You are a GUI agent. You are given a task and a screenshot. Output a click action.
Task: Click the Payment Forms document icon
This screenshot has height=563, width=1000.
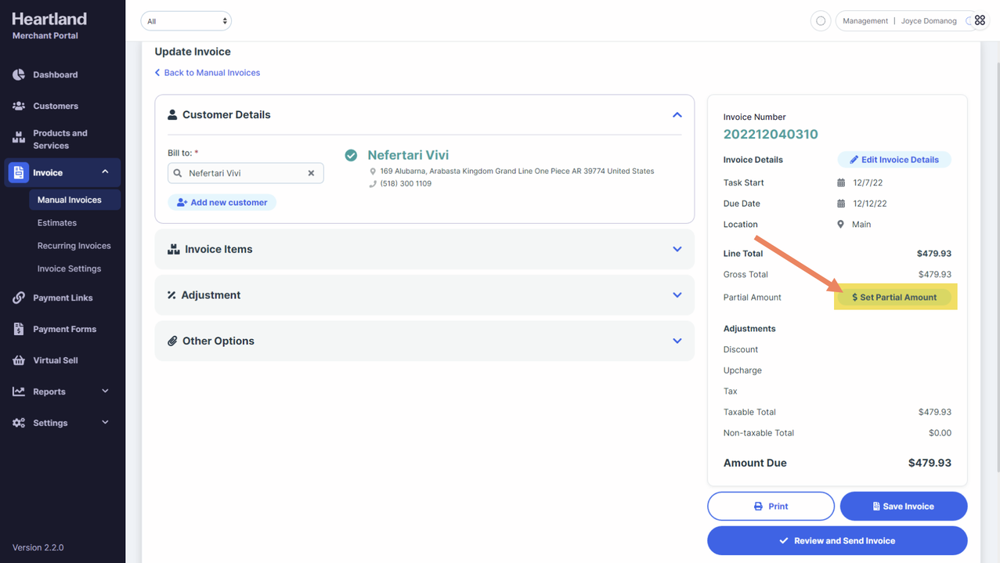(x=19, y=329)
